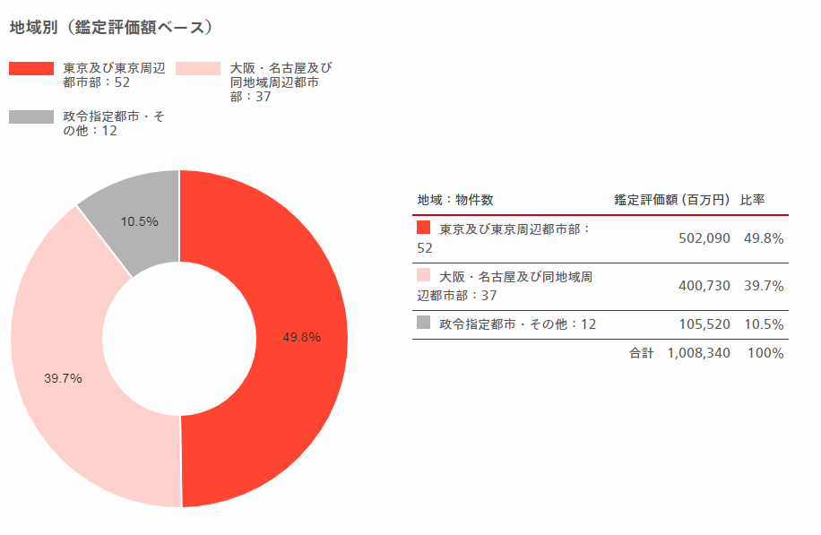
Task: Click the 49.8% label on the chart
Action: [302, 337]
